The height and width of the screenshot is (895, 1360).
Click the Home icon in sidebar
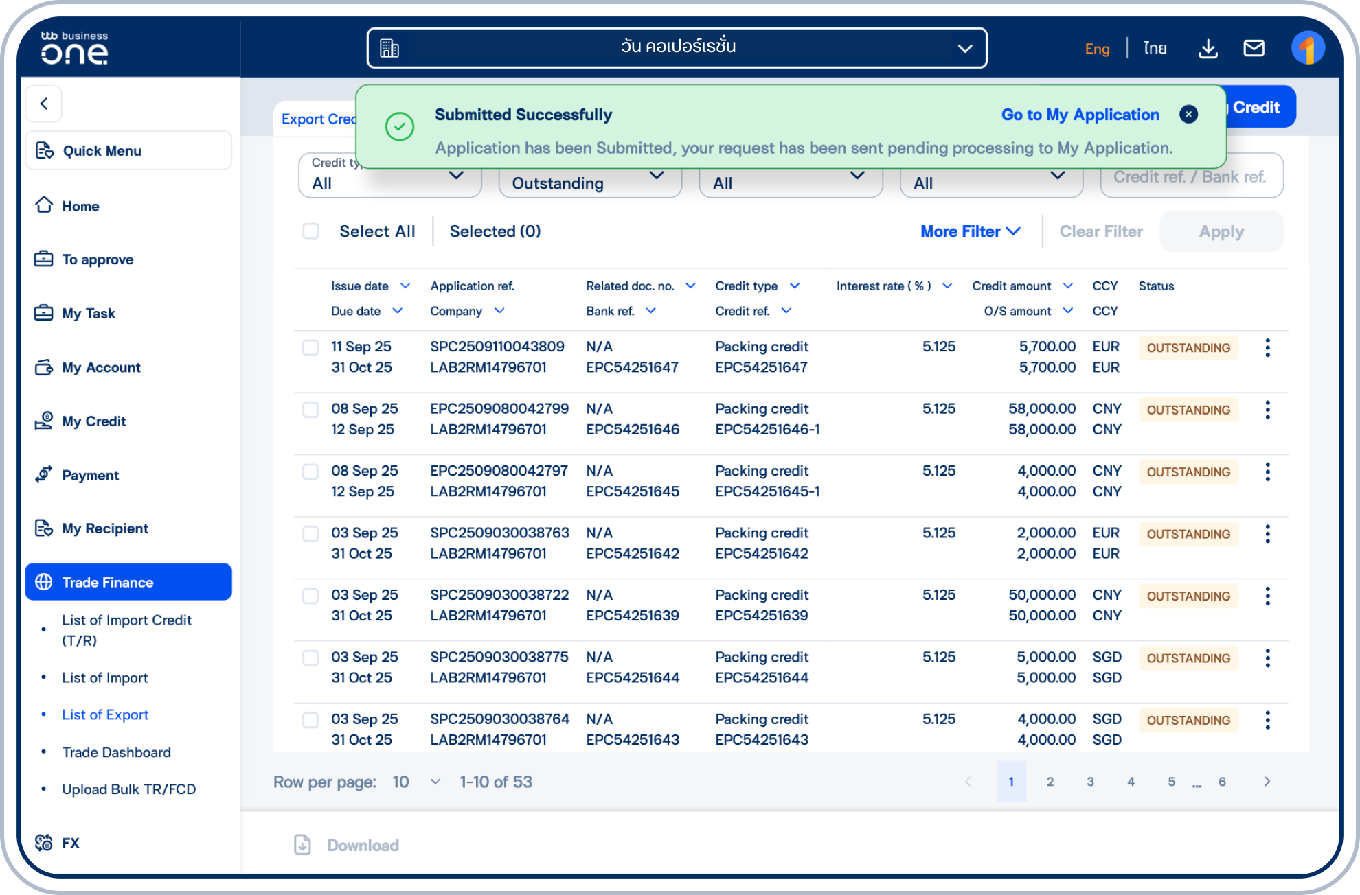[x=44, y=205]
